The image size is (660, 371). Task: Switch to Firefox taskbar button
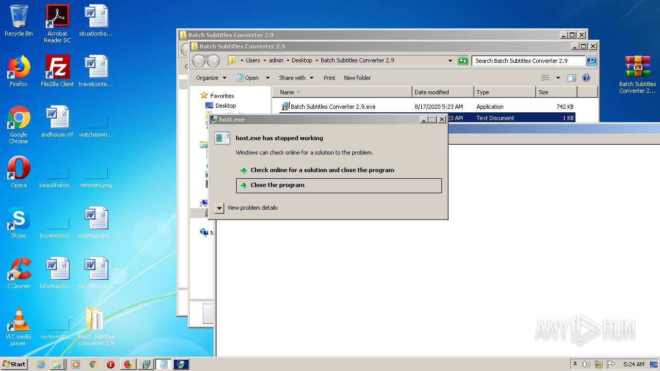click(x=128, y=364)
